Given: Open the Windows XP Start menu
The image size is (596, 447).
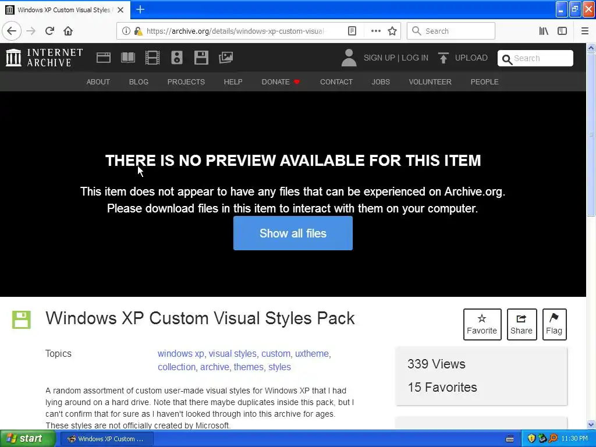Looking at the screenshot, I should 27,439.
